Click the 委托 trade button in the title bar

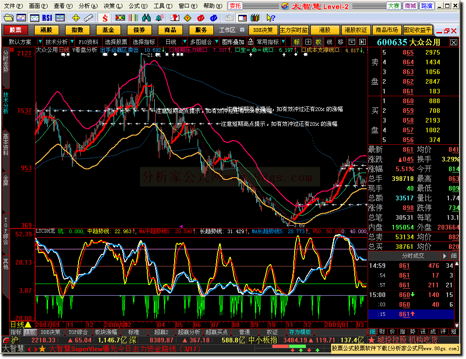236,6
